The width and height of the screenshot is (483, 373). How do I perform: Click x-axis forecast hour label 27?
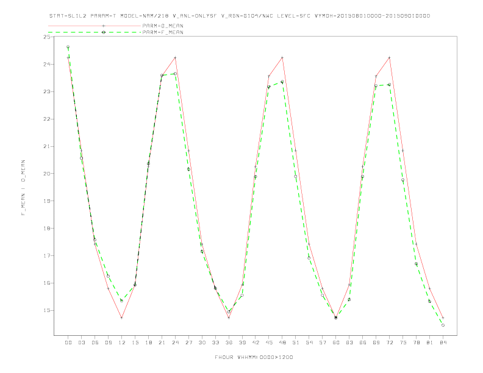(188, 343)
